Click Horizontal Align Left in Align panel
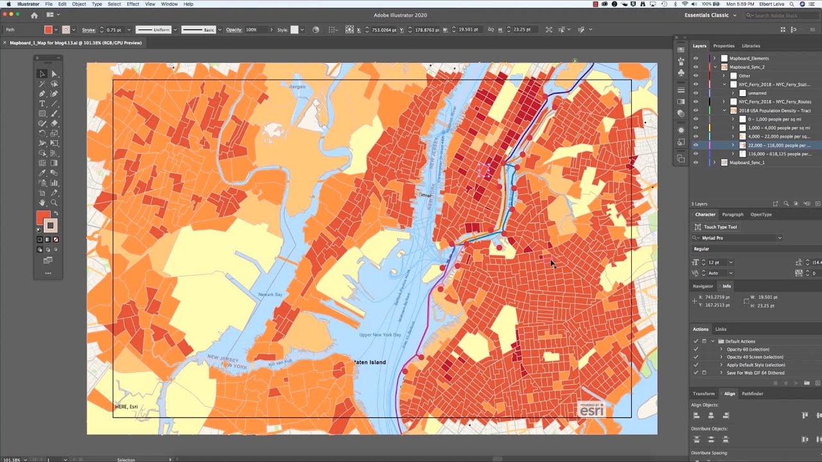This screenshot has width=822, height=462. [x=697, y=416]
